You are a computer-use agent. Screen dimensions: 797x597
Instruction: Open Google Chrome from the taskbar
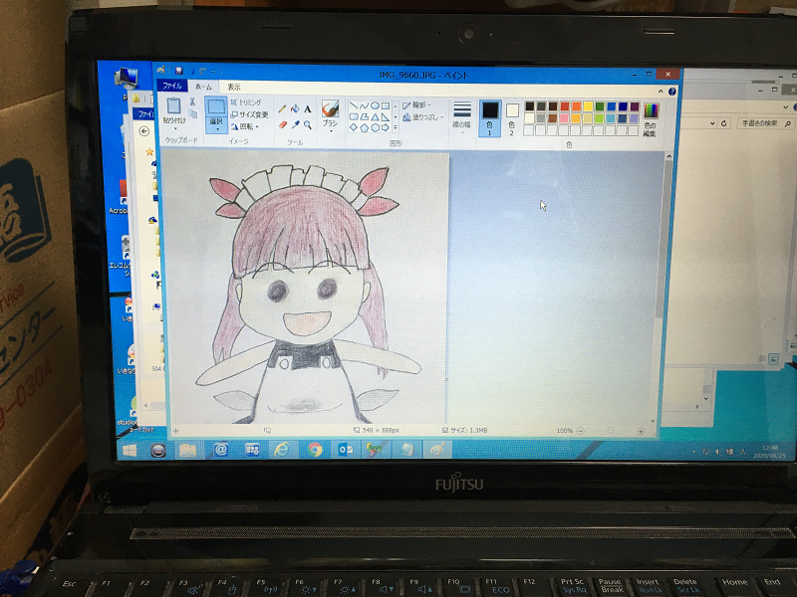tap(315, 450)
